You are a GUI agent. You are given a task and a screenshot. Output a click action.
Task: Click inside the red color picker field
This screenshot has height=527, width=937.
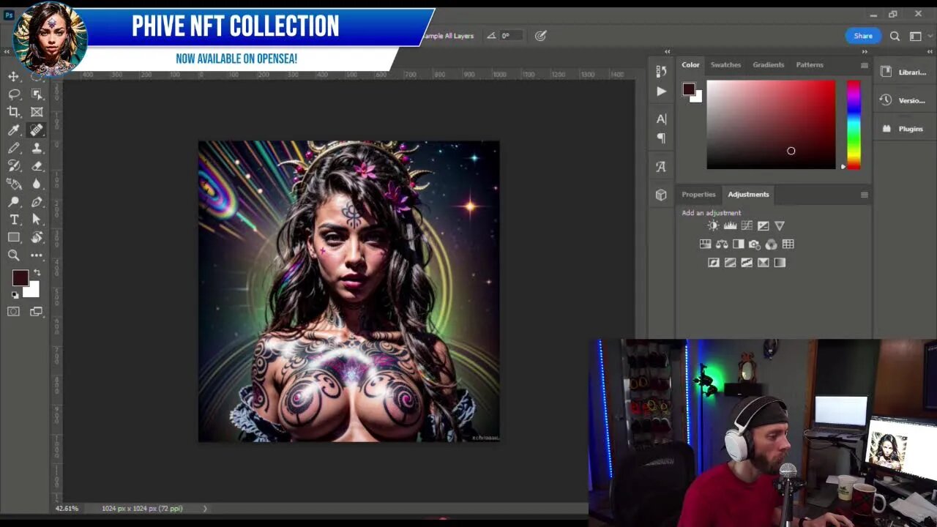pyautogui.click(x=771, y=124)
